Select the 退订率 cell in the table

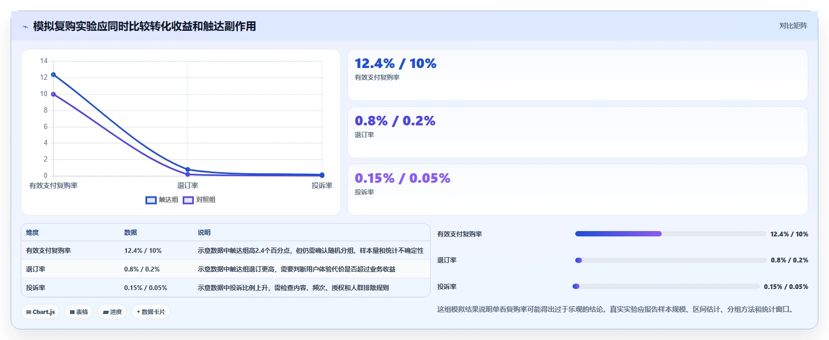36,269
